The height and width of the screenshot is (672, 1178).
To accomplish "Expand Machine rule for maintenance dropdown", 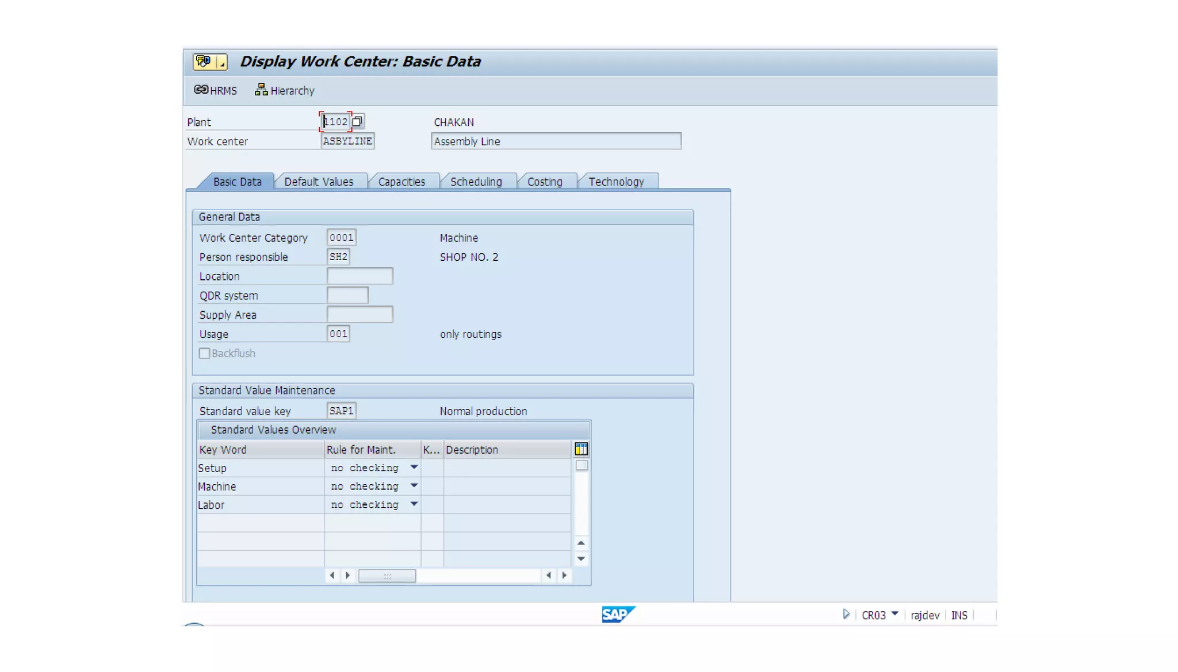I will tap(414, 486).
